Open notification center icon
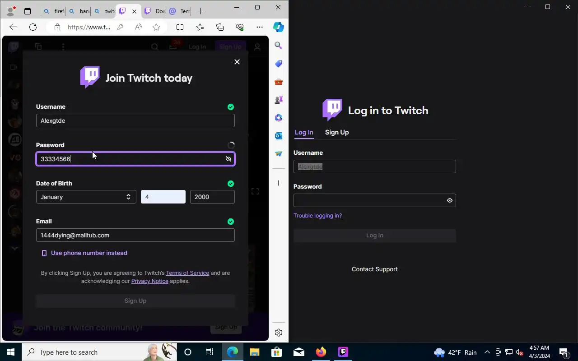This screenshot has width=578, height=361. (x=564, y=352)
